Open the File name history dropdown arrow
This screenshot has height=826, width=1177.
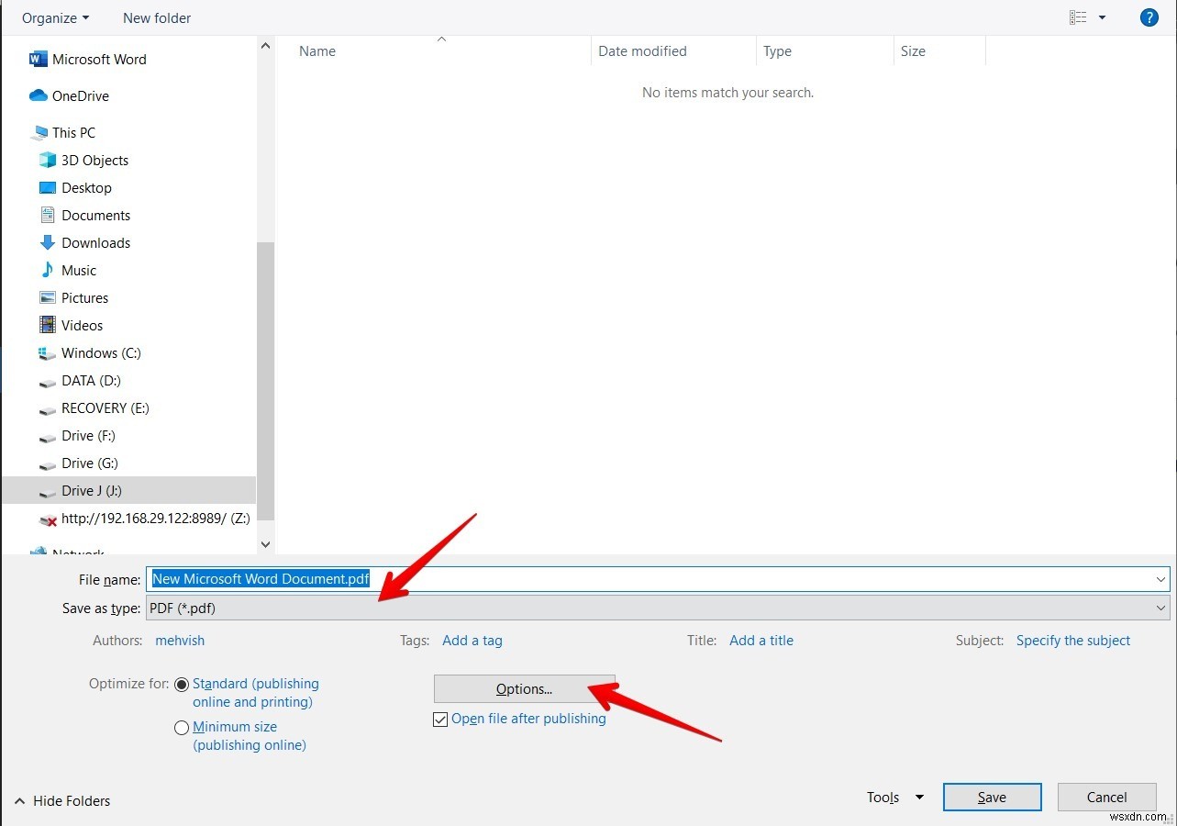(x=1161, y=579)
